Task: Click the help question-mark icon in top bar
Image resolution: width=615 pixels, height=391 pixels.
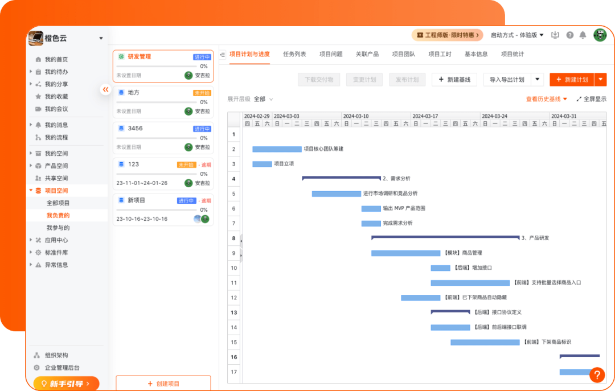Action: tap(569, 35)
